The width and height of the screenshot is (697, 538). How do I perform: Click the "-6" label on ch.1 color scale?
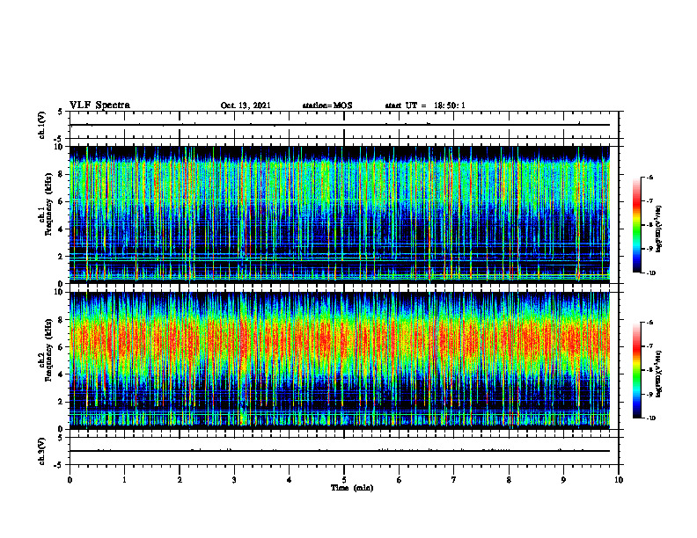click(x=649, y=177)
